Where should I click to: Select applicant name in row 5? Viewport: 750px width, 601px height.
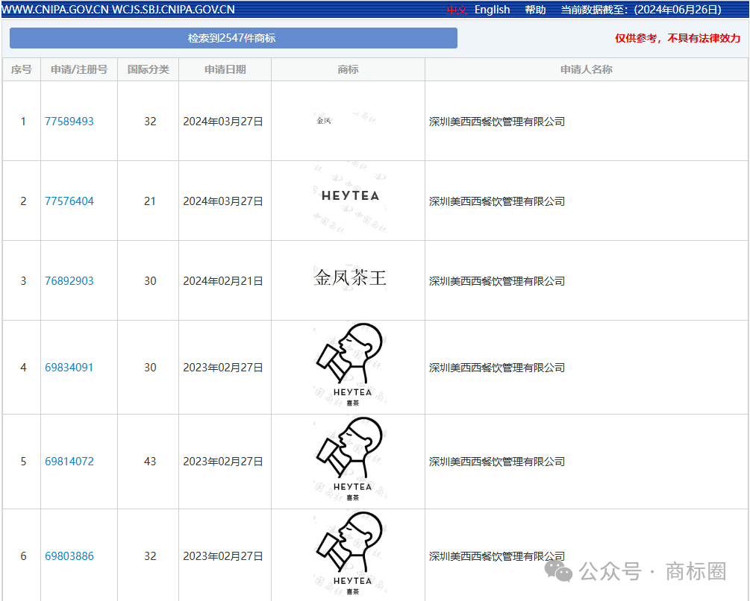coord(497,462)
